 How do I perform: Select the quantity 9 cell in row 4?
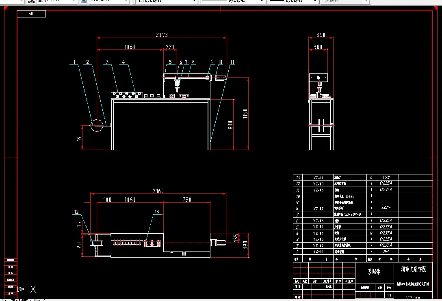(x=371, y=233)
